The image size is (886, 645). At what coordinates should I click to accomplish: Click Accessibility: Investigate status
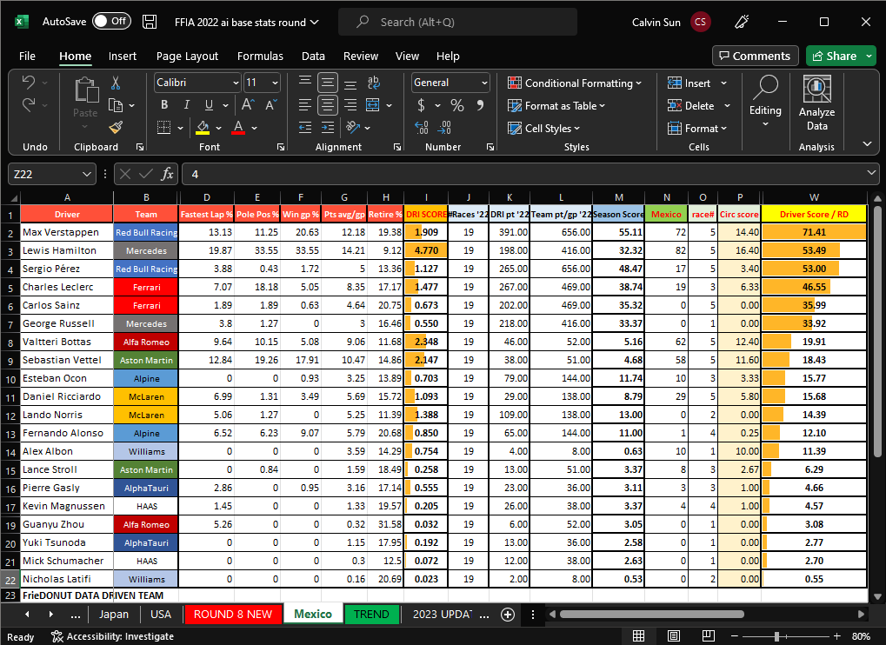tap(112, 636)
